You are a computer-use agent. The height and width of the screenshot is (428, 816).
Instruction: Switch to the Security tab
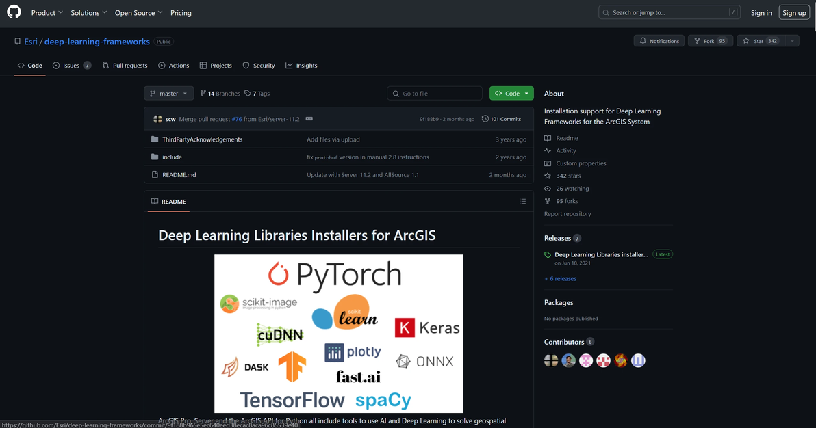coord(259,66)
